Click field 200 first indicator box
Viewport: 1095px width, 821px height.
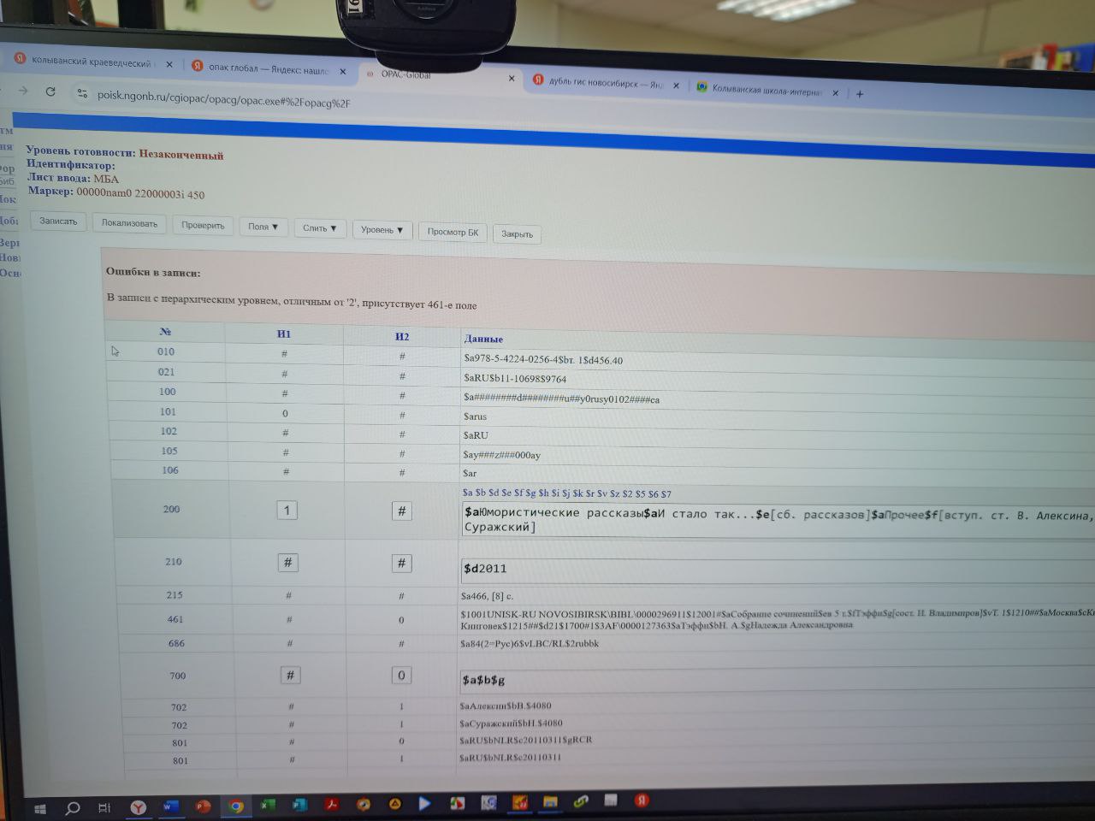[287, 511]
